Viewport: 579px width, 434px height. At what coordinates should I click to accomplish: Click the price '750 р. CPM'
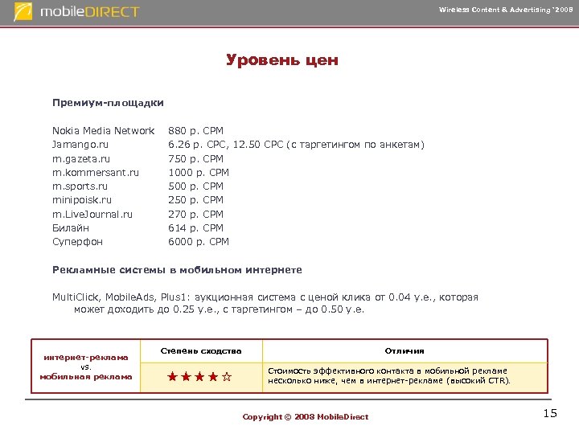(x=195, y=159)
